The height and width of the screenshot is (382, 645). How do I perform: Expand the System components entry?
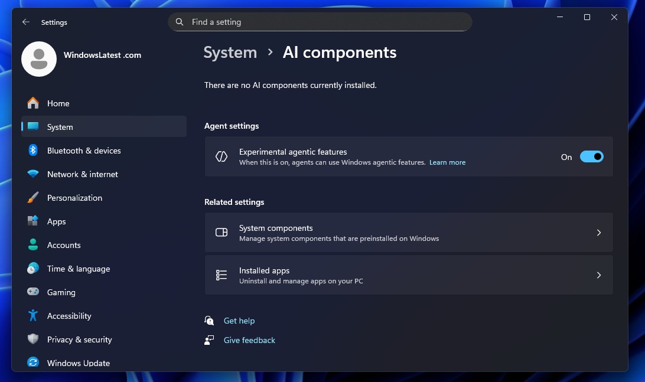pos(409,232)
